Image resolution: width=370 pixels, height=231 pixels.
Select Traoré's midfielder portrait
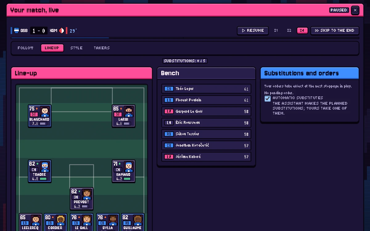pyautogui.click(x=45, y=167)
